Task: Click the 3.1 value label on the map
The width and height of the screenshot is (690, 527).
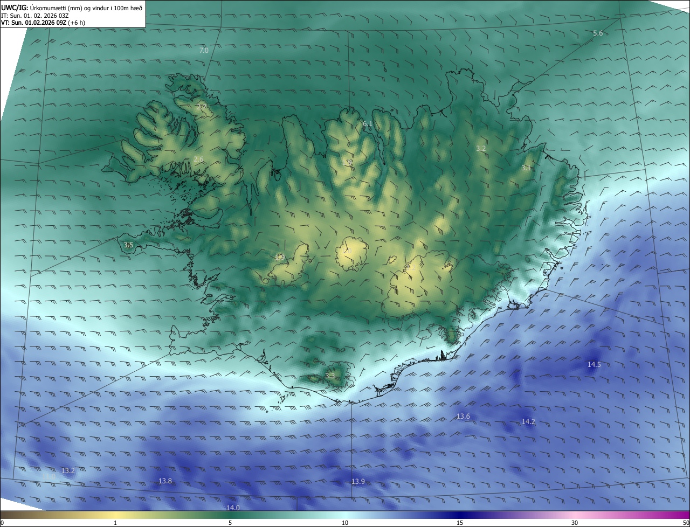Action: [526, 168]
